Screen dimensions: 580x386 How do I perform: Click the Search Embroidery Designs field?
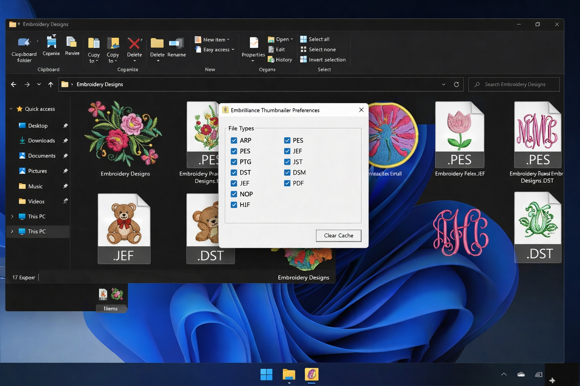click(x=514, y=84)
